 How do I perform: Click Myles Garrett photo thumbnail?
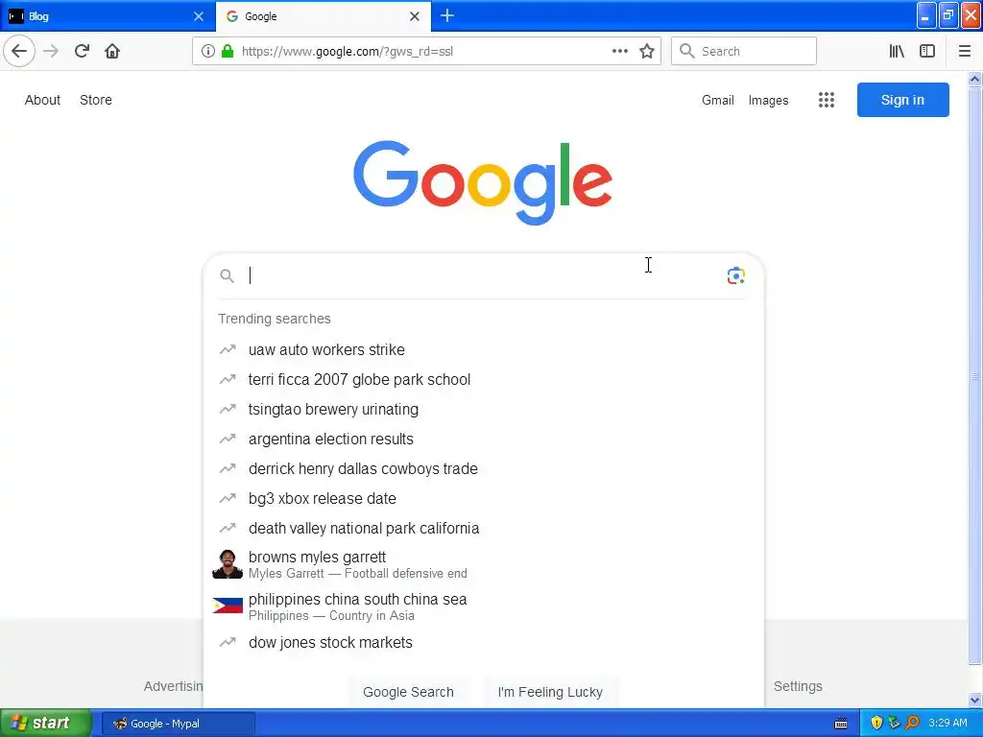click(x=228, y=564)
